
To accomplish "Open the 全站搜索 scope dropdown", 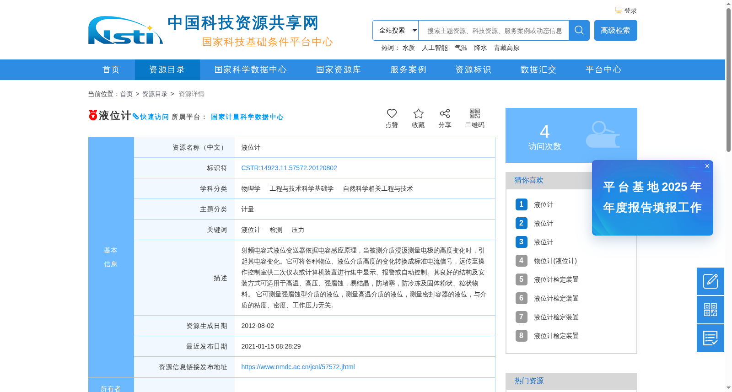I will click(396, 30).
